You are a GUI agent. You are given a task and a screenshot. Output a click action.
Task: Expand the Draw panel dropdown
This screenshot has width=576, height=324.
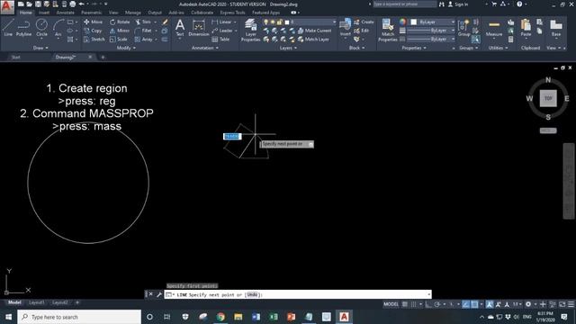point(40,48)
